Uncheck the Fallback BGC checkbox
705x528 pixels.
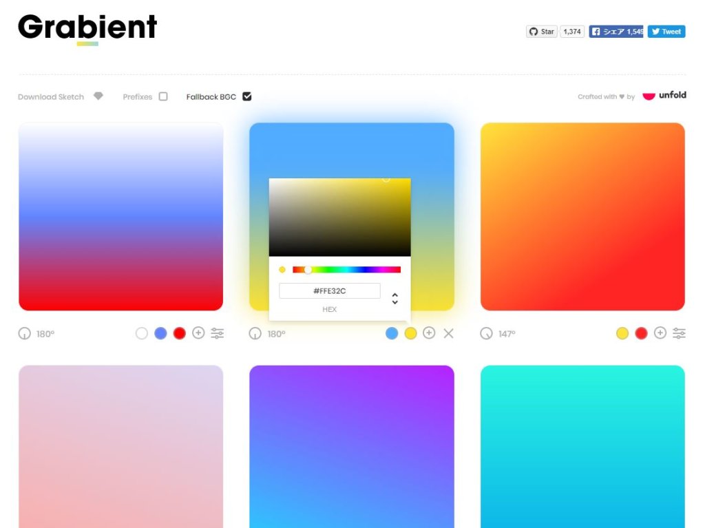[x=247, y=96]
